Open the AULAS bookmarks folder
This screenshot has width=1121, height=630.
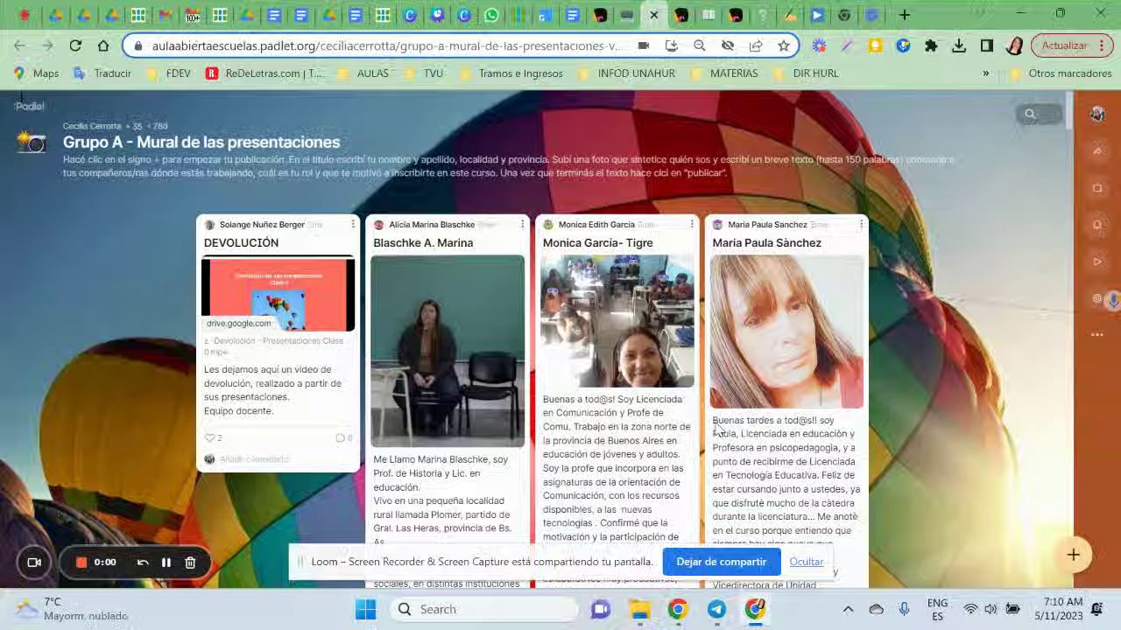coord(363,73)
